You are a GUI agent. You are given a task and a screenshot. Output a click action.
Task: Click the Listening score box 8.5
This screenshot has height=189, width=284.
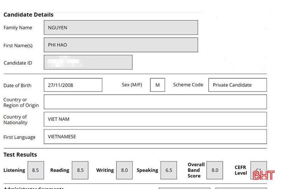point(35,170)
